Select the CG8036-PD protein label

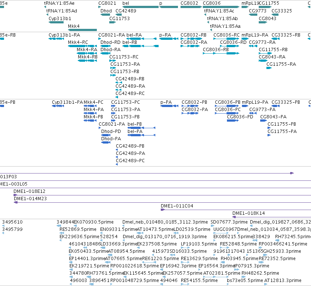pos(240,117)
